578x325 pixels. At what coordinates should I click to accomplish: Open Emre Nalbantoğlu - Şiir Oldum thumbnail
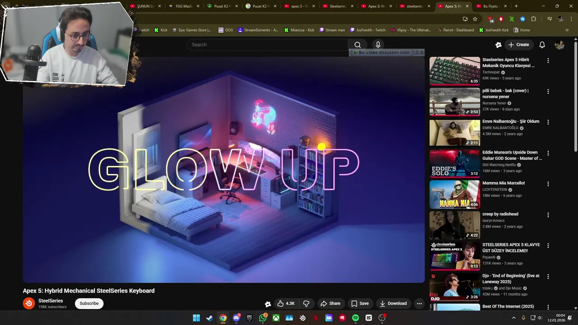(454, 133)
